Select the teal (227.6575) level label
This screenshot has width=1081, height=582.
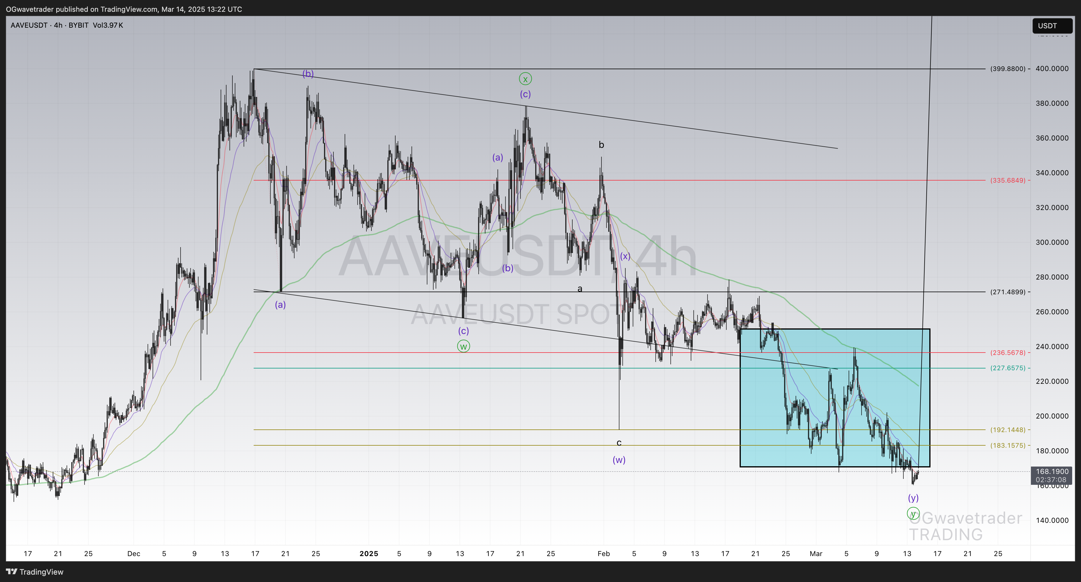click(x=1008, y=368)
